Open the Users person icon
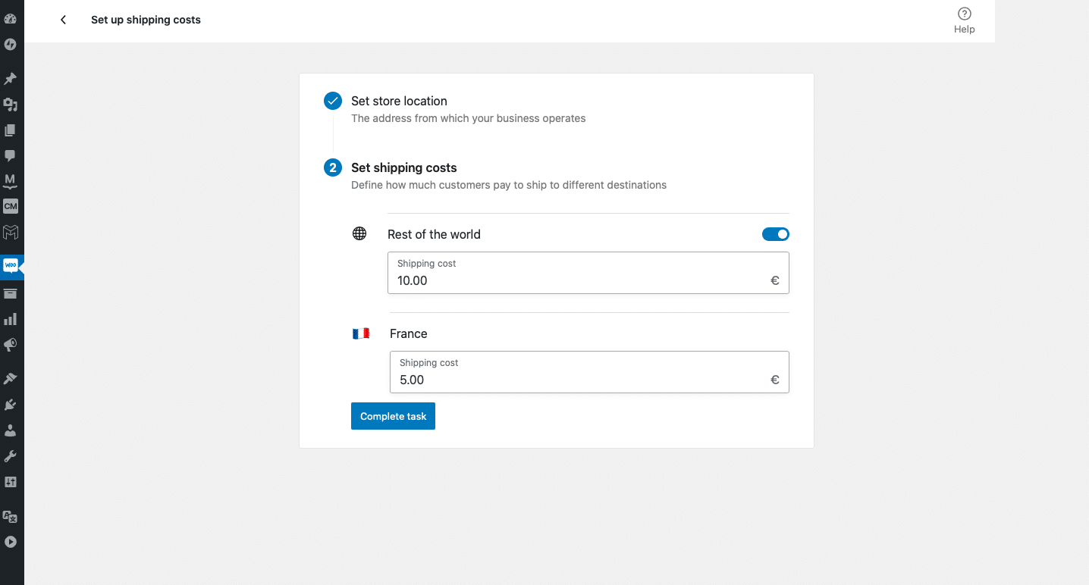 (11, 430)
